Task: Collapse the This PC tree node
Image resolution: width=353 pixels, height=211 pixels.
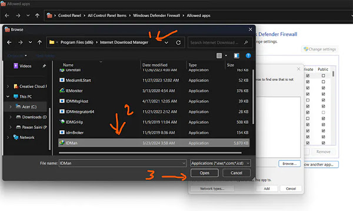Action: (8, 97)
